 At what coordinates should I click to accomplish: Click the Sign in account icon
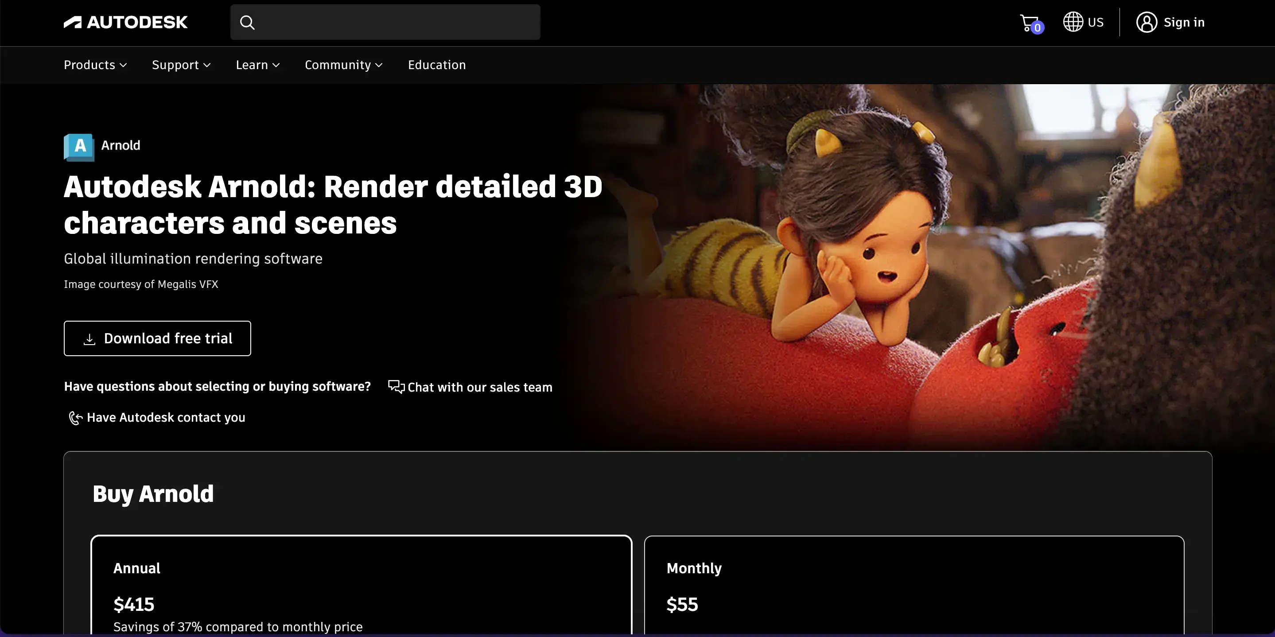click(1147, 22)
